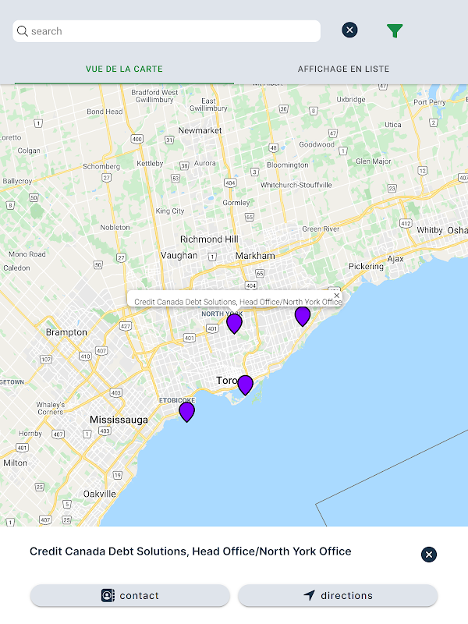Click Aurora label on the map
468x624 pixels.
(x=205, y=163)
